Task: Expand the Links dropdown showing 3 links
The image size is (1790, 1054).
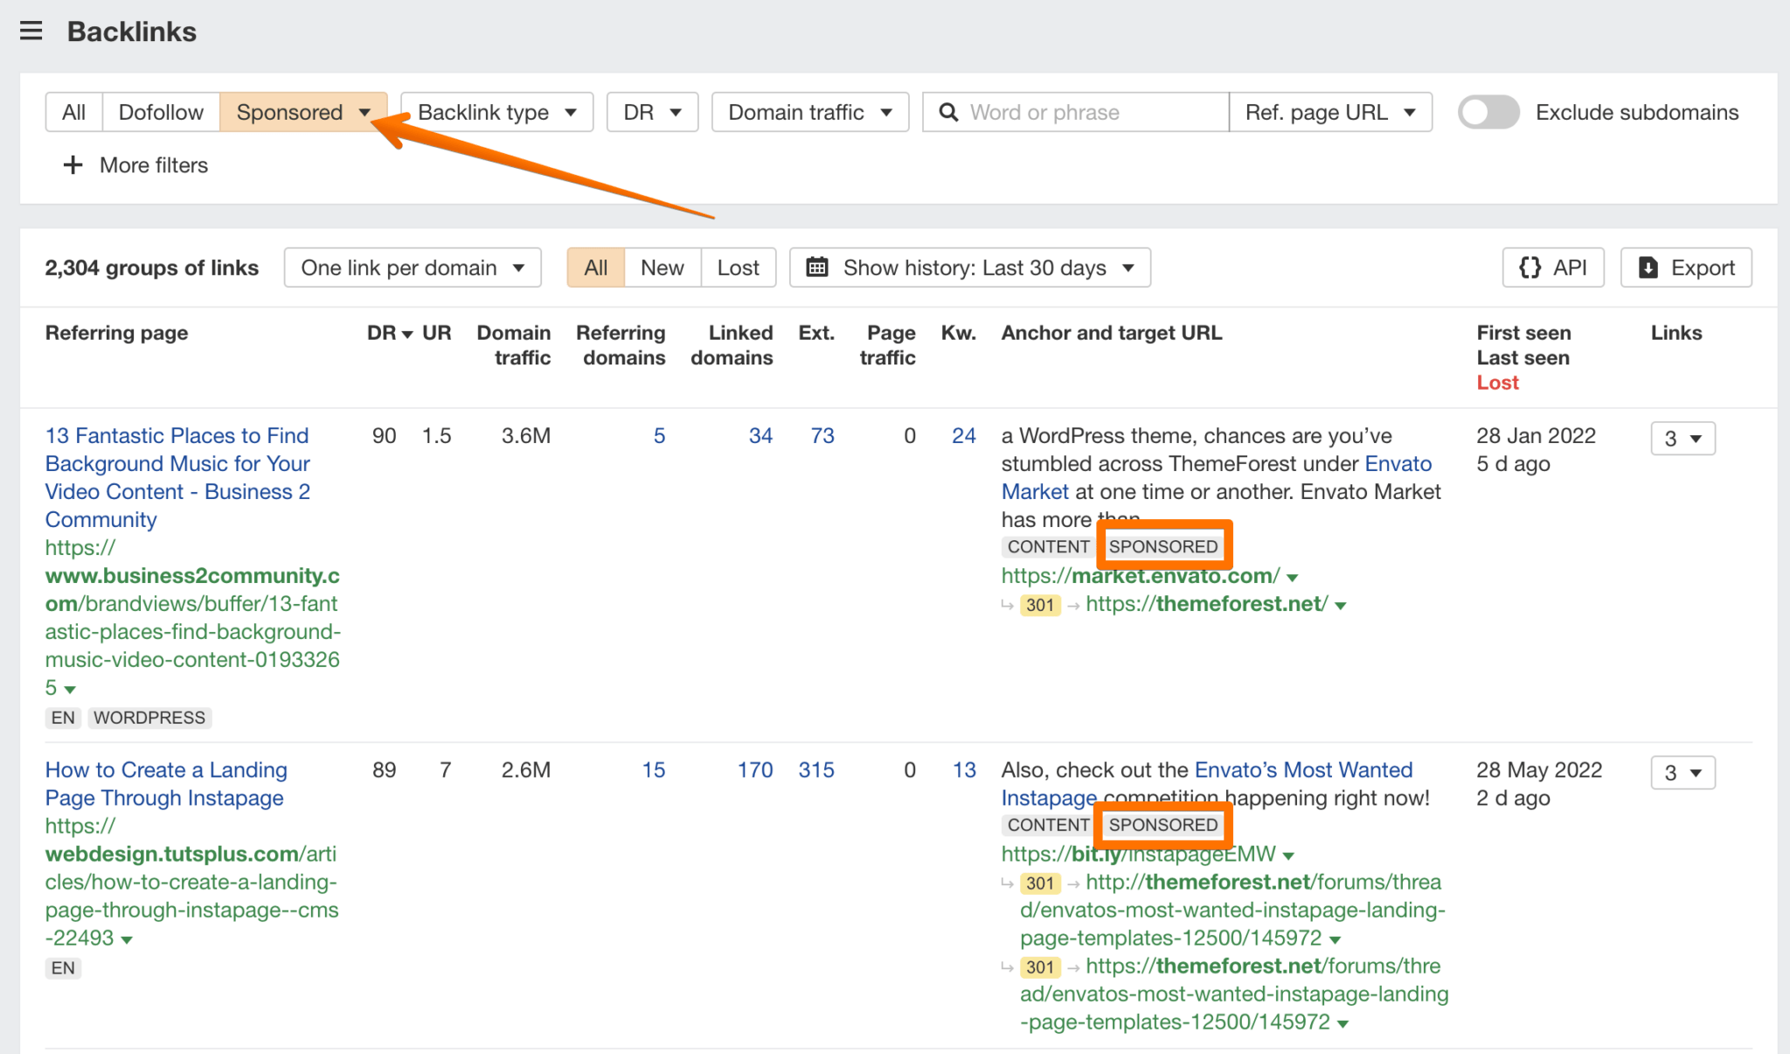Action: [x=1682, y=438]
